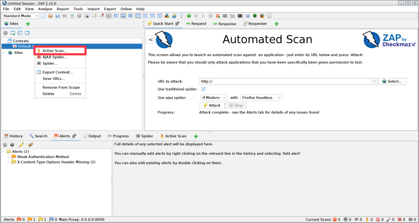Image resolution: width=419 pixels, height=223 pixels.
Task: Click the URL to attack input field
Action: pyautogui.click(x=286, y=82)
